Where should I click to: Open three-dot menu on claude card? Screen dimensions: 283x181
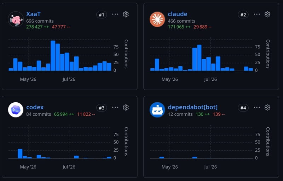point(257,14)
